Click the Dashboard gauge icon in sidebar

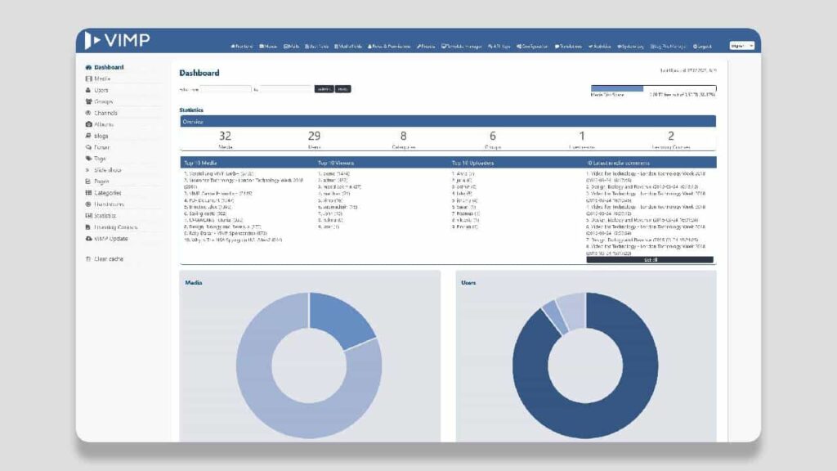(x=88, y=67)
